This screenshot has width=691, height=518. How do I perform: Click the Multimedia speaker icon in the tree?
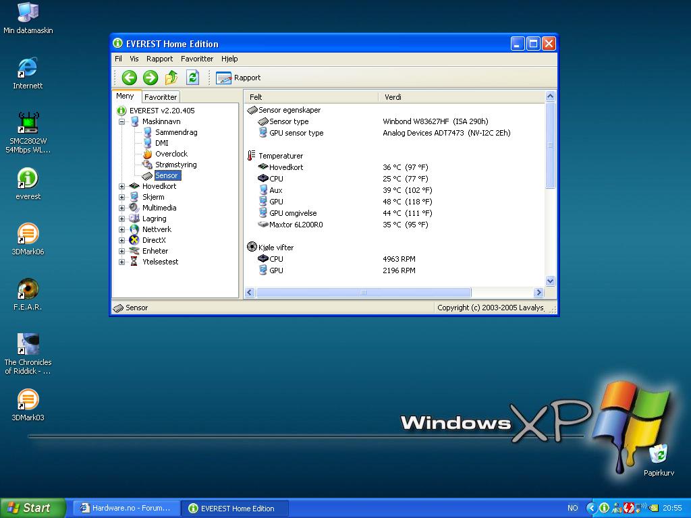(134, 208)
